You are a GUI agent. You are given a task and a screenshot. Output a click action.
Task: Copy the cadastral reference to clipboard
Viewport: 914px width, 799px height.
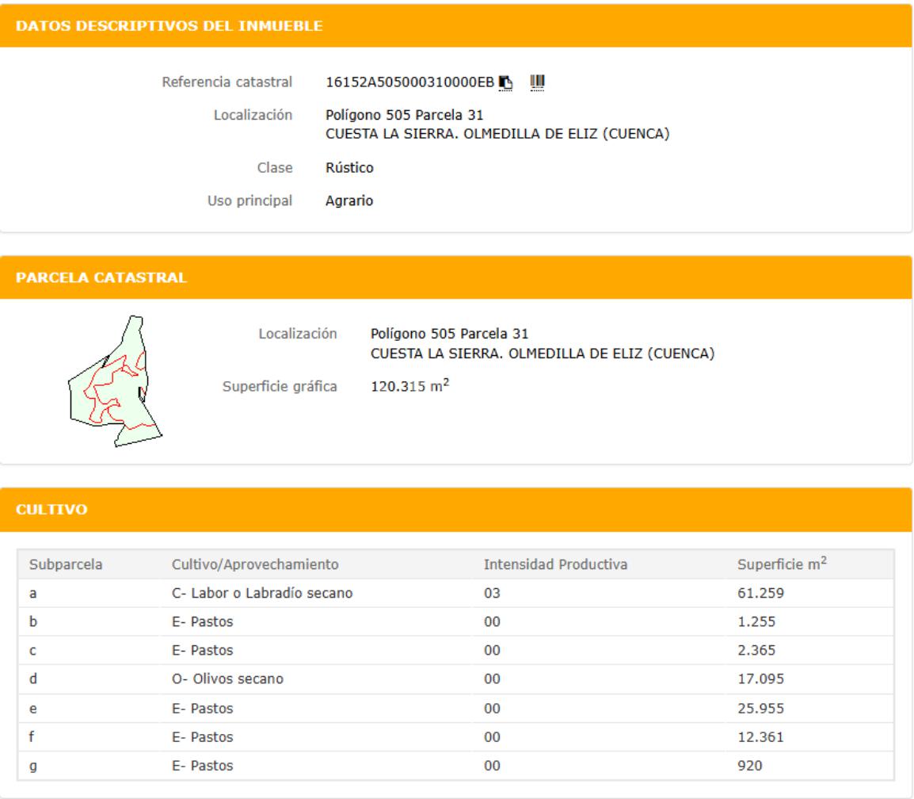tap(507, 82)
